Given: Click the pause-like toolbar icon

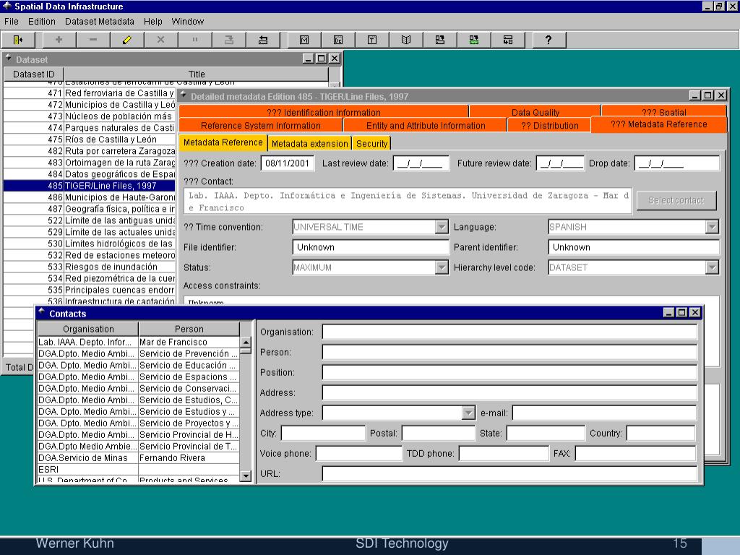Looking at the screenshot, I should pyautogui.click(x=195, y=40).
